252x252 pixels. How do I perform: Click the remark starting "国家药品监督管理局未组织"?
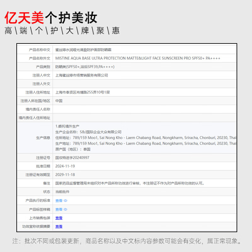point(130,183)
